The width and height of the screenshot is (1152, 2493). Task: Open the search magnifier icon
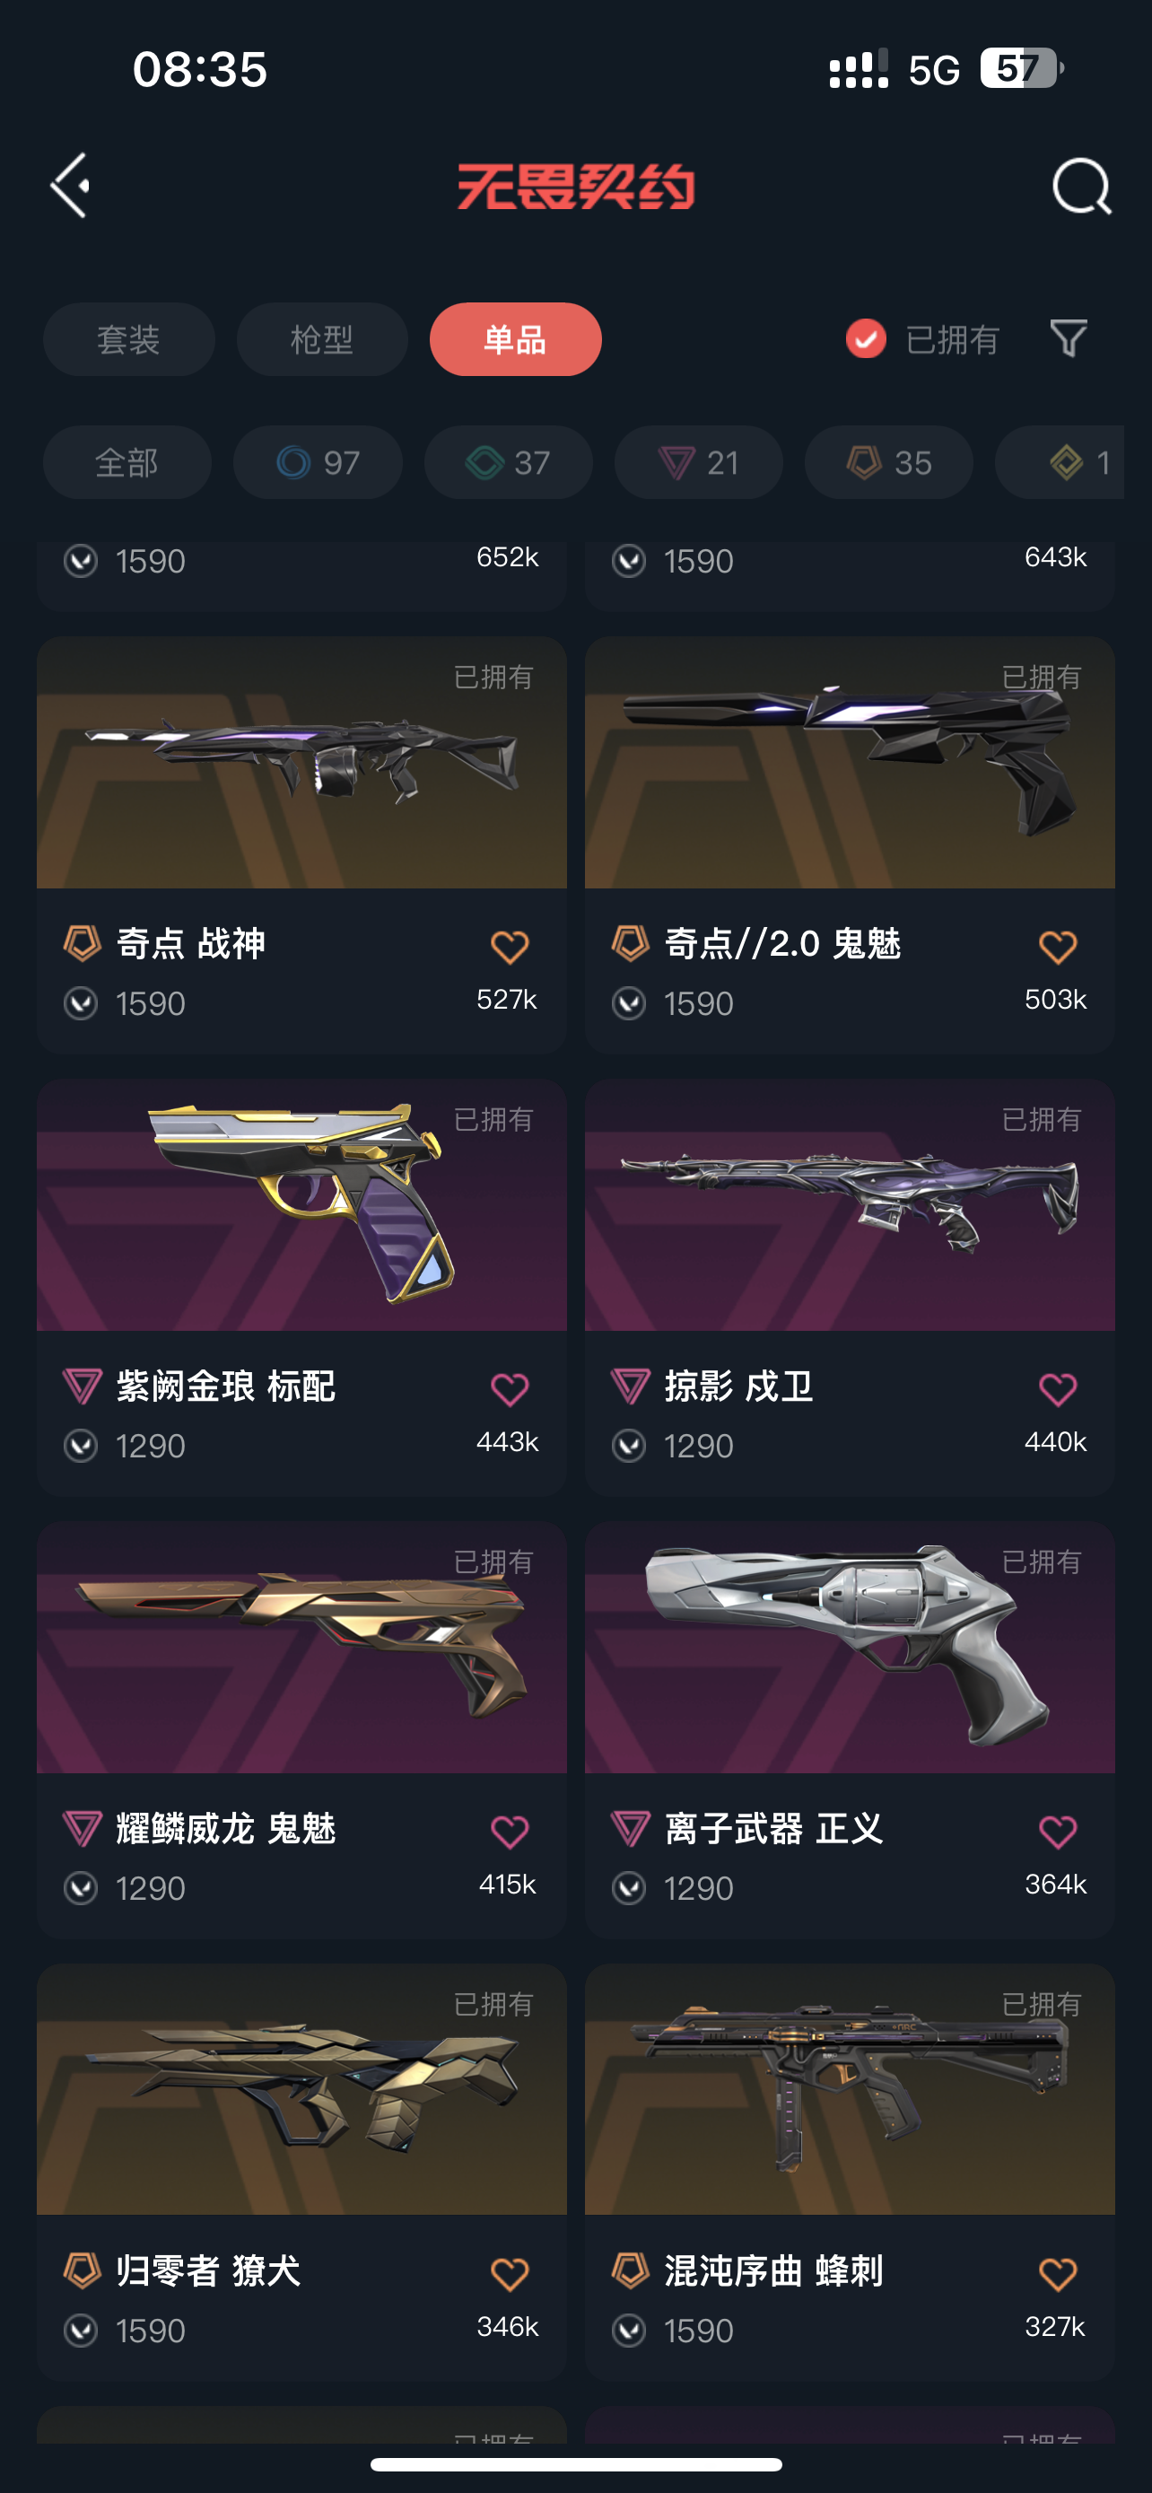point(1081,186)
